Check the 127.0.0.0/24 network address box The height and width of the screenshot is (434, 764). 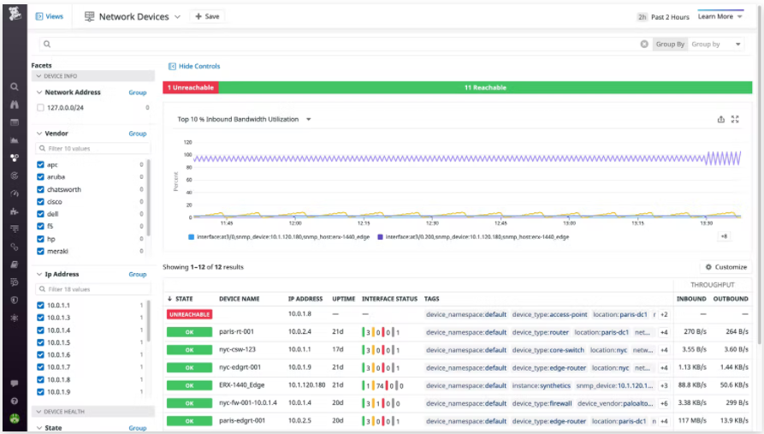[40, 108]
